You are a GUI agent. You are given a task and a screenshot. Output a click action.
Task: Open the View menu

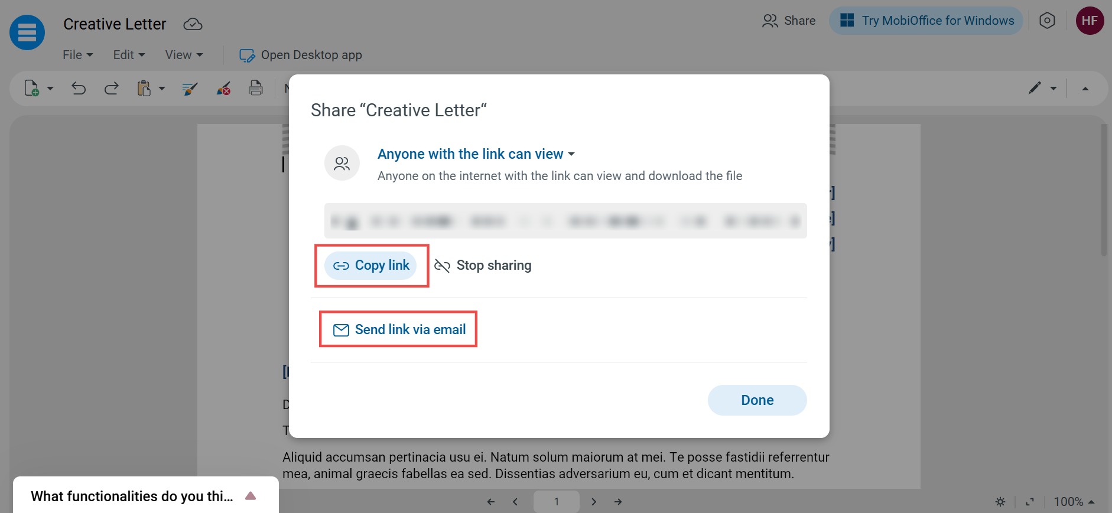(184, 55)
